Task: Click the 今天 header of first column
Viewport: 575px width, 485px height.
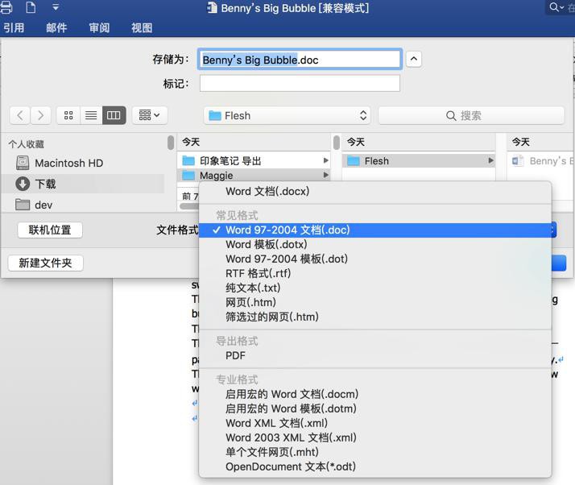Action: (x=191, y=142)
